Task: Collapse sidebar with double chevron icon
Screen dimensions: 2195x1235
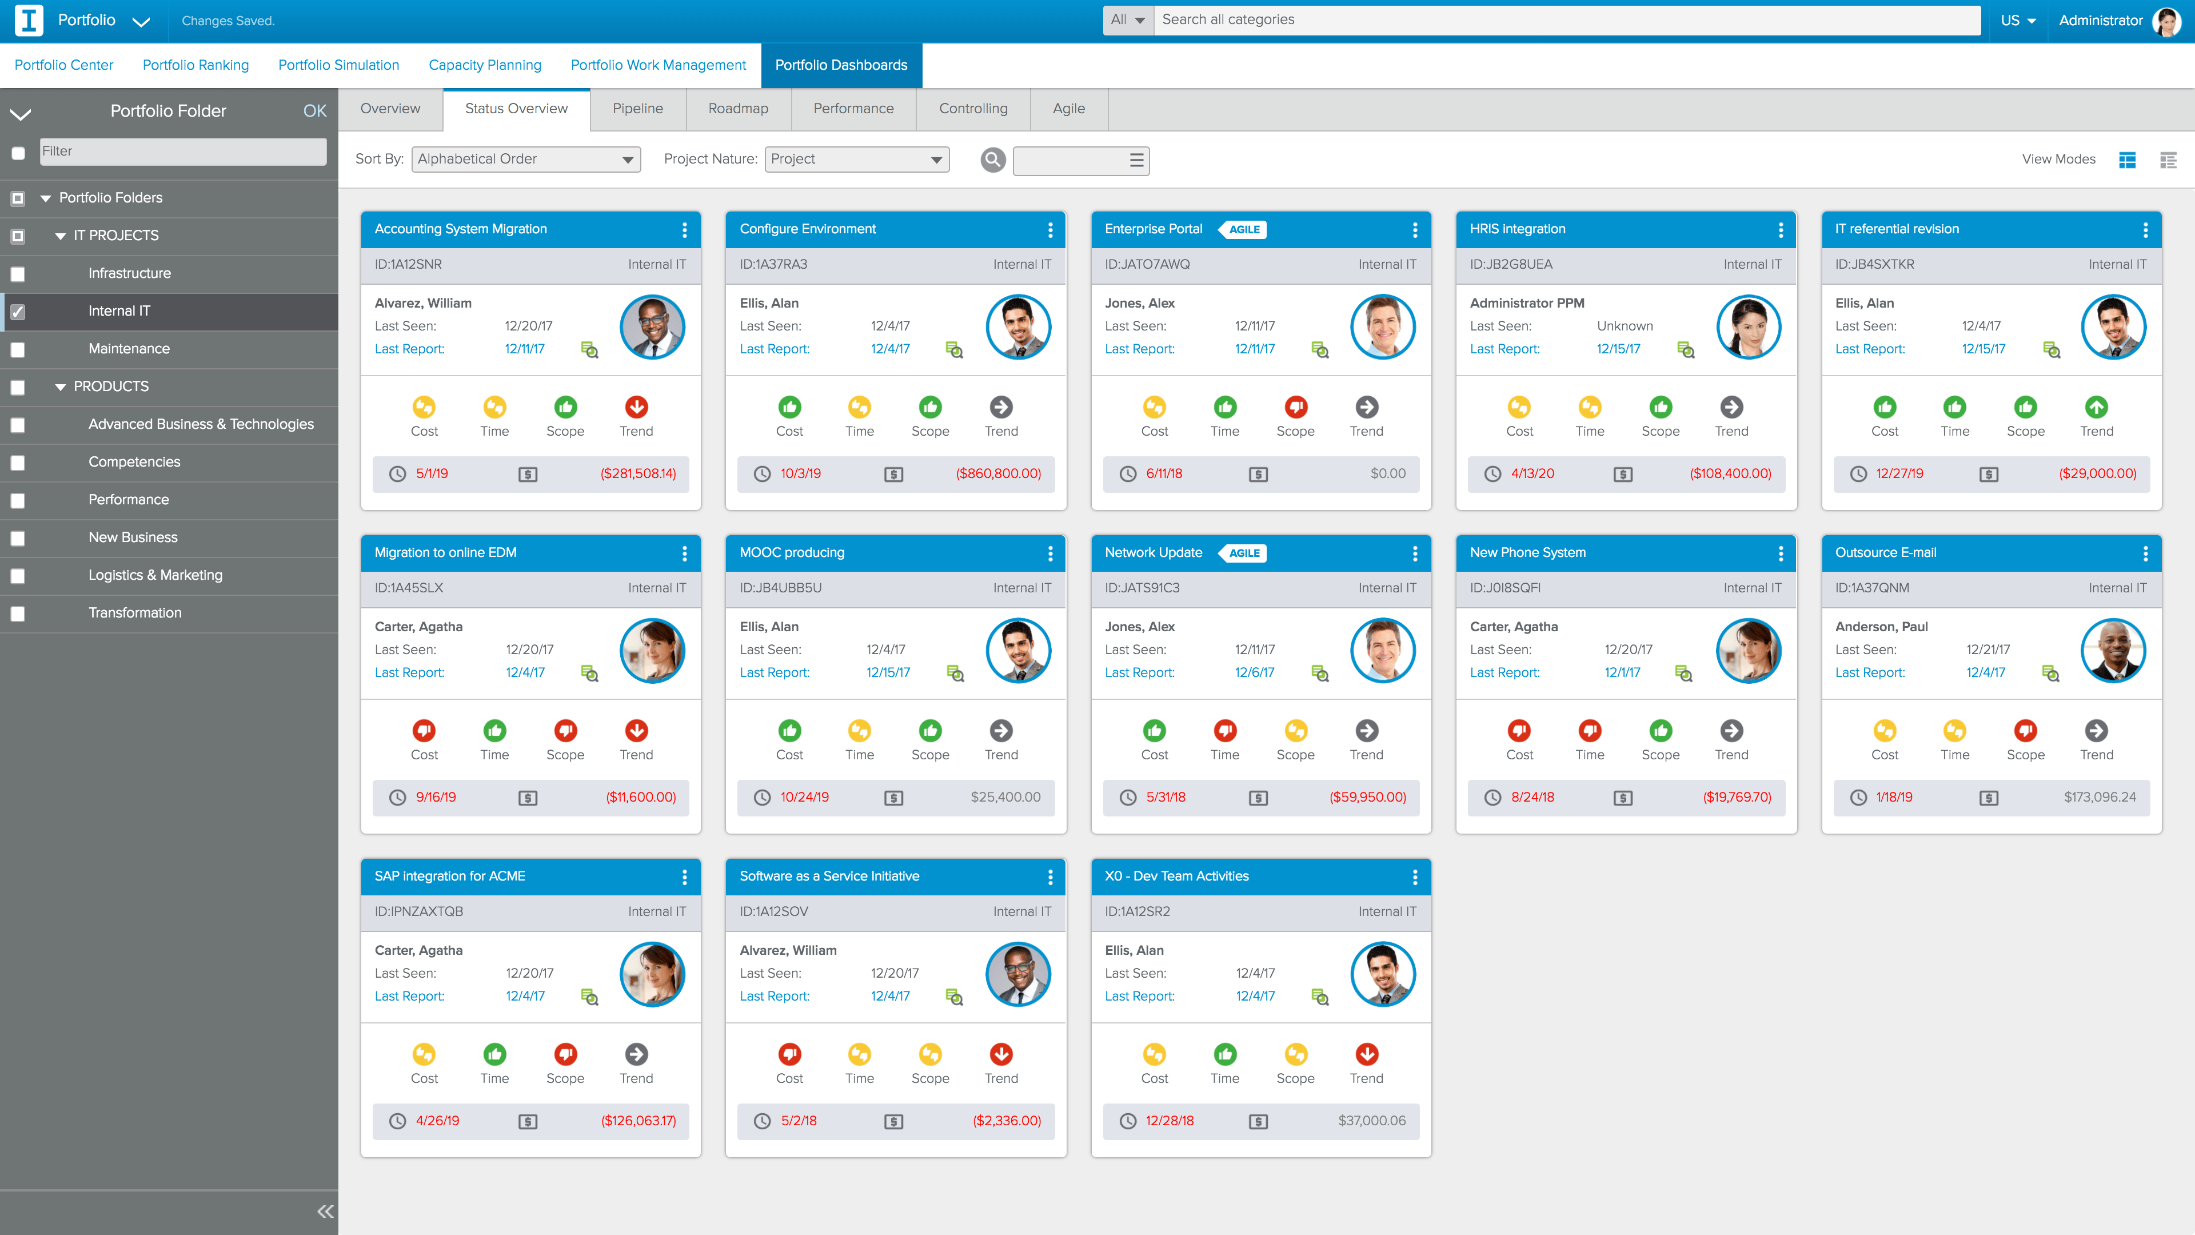Action: tap(325, 1211)
